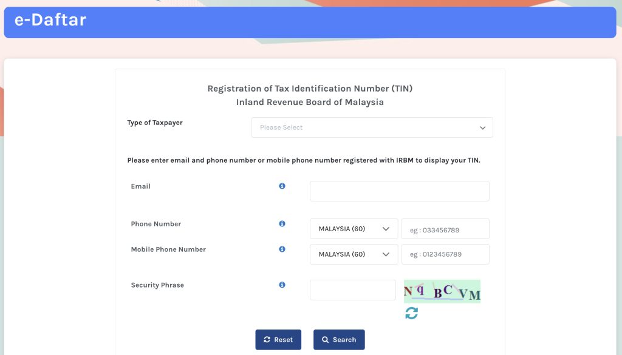Open the Type of Taxpayer dropdown

[x=372, y=127]
